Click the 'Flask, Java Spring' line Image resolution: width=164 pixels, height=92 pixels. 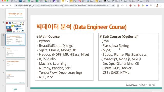coord(115,45)
